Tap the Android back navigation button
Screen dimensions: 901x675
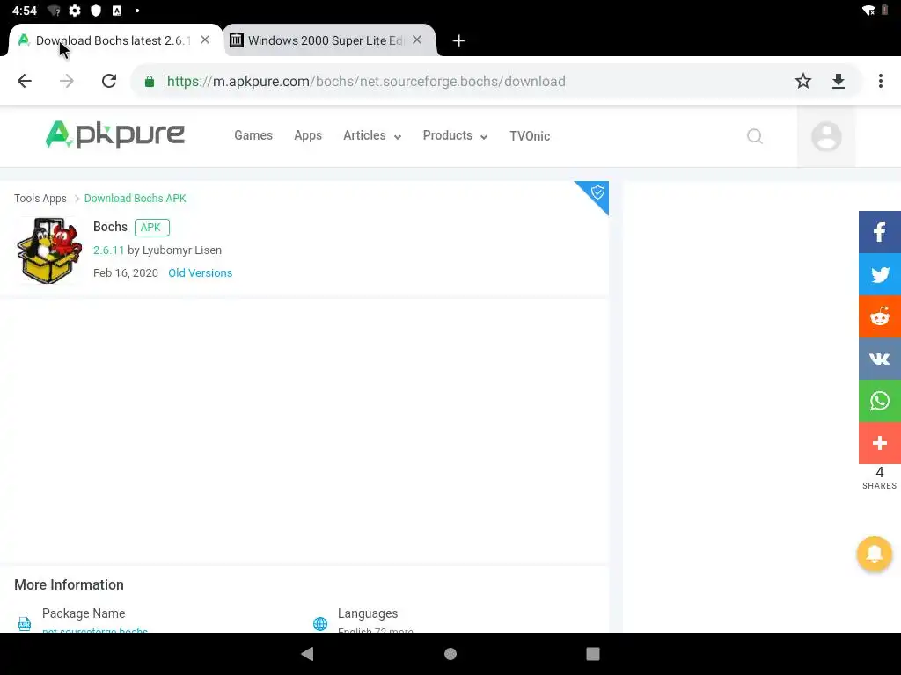(307, 654)
